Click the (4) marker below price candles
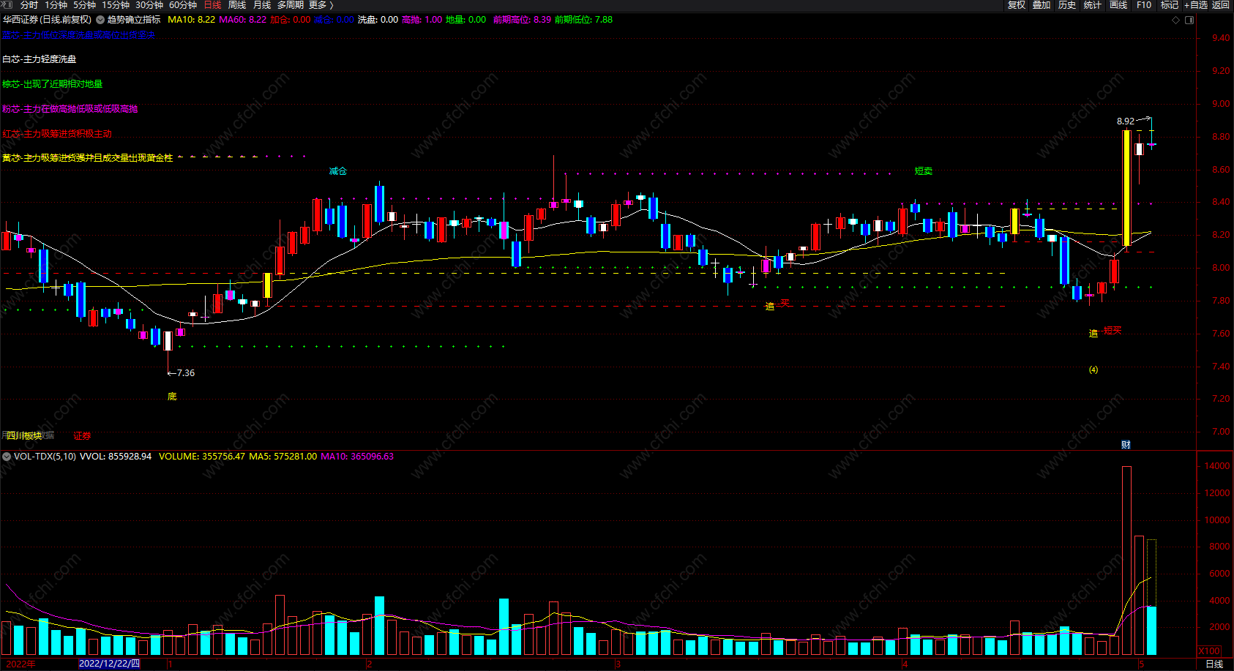 click(x=1093, y=370)
